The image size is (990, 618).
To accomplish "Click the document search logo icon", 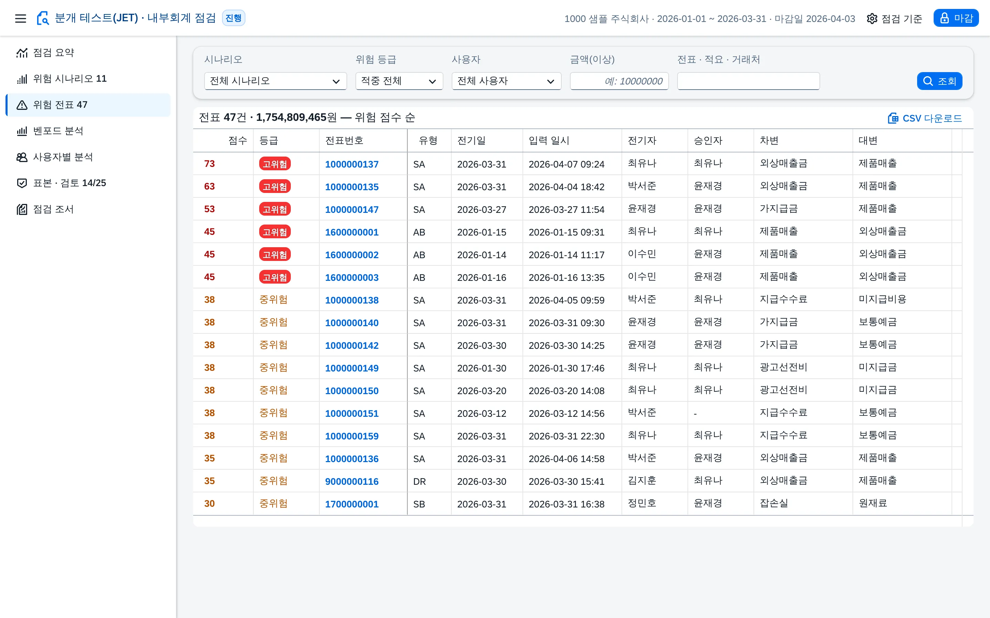I will [x=43, y=19].
